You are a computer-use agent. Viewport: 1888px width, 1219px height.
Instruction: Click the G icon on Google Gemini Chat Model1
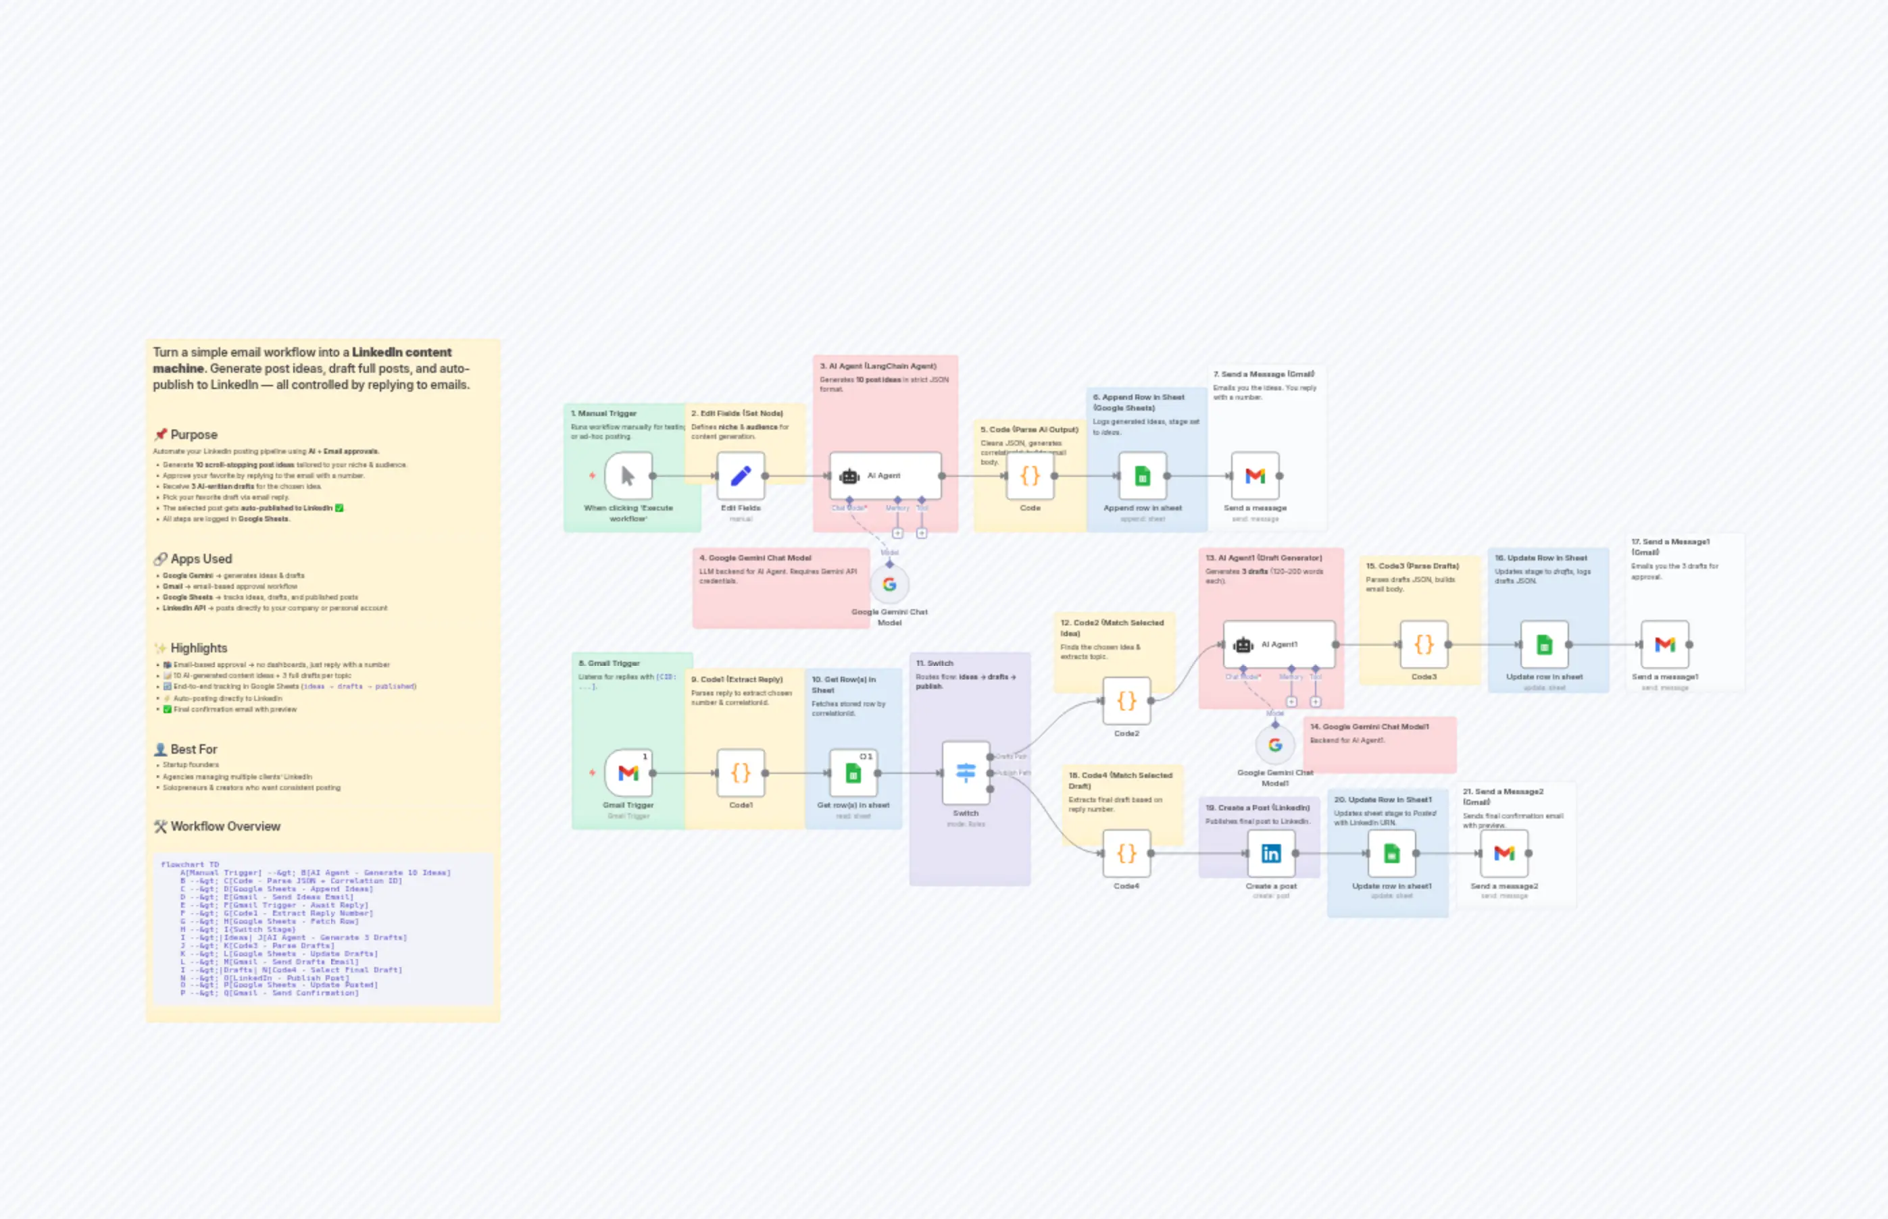1276,744
